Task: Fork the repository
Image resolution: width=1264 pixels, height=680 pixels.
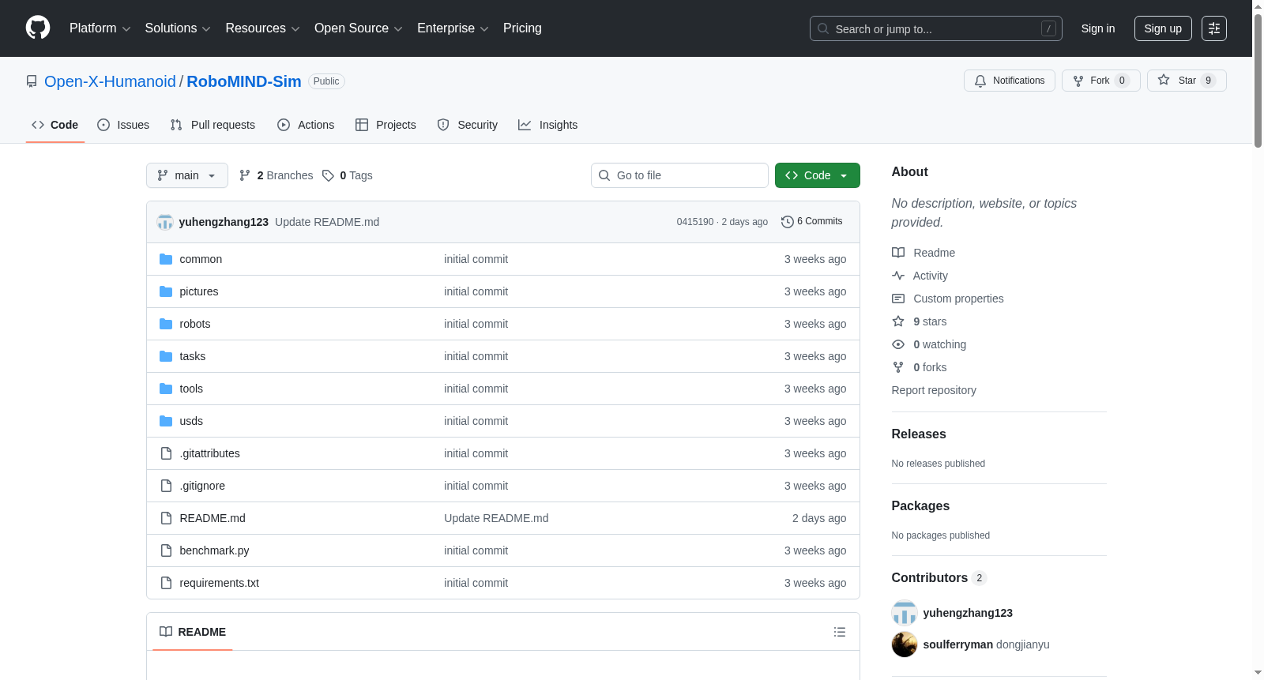Action: click(1101, 81)
